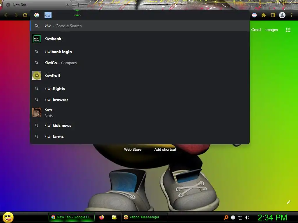Image resolution: width=298 pixels, height=223 pixels.
Task: Switch to 'New Tab - Google C...' taskbar item
Action: pyautogui.click(x=72, y=217)
